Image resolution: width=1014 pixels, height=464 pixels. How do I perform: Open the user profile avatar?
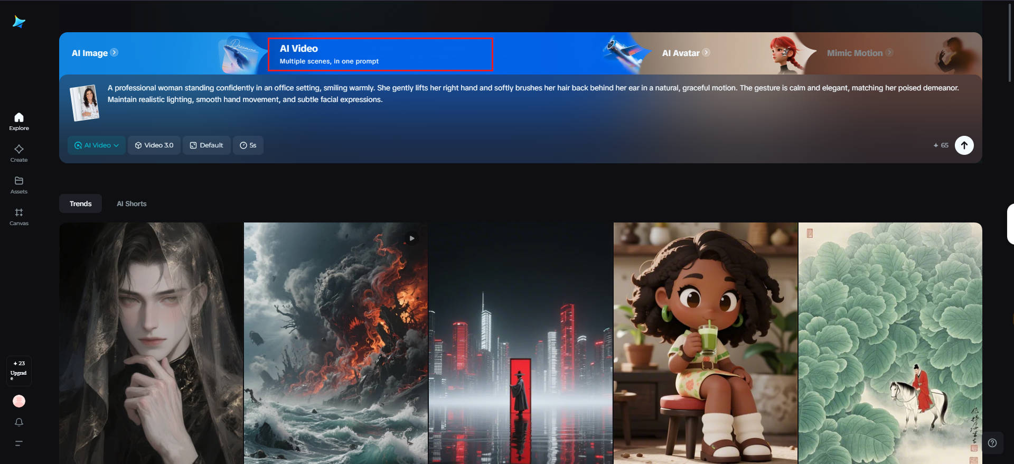click(19, 401)
